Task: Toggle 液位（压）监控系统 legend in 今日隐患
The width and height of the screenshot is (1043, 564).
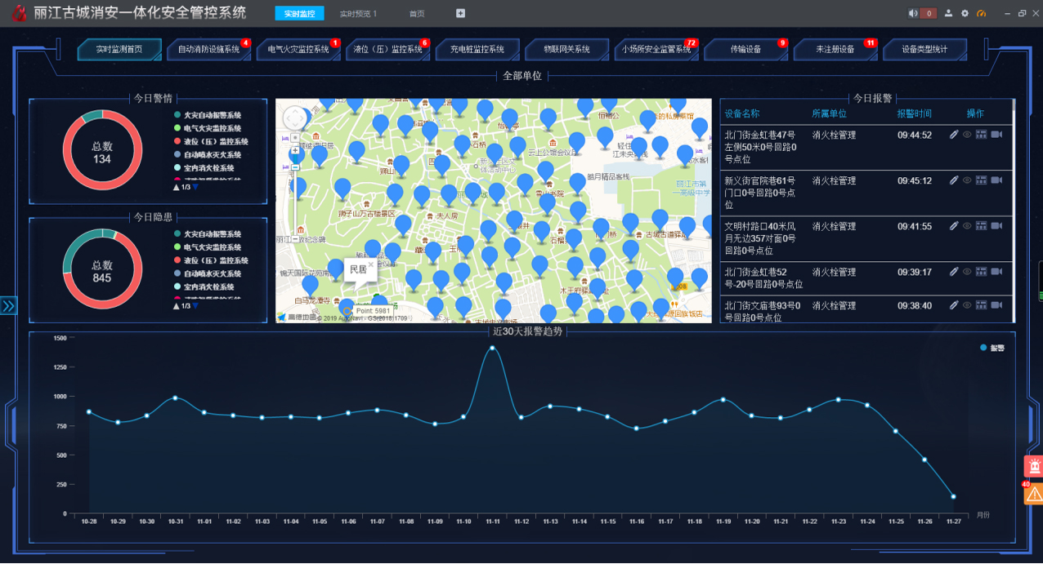Action: coord(210,260)
